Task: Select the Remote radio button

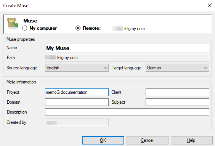Action: [x=78, y=28]
